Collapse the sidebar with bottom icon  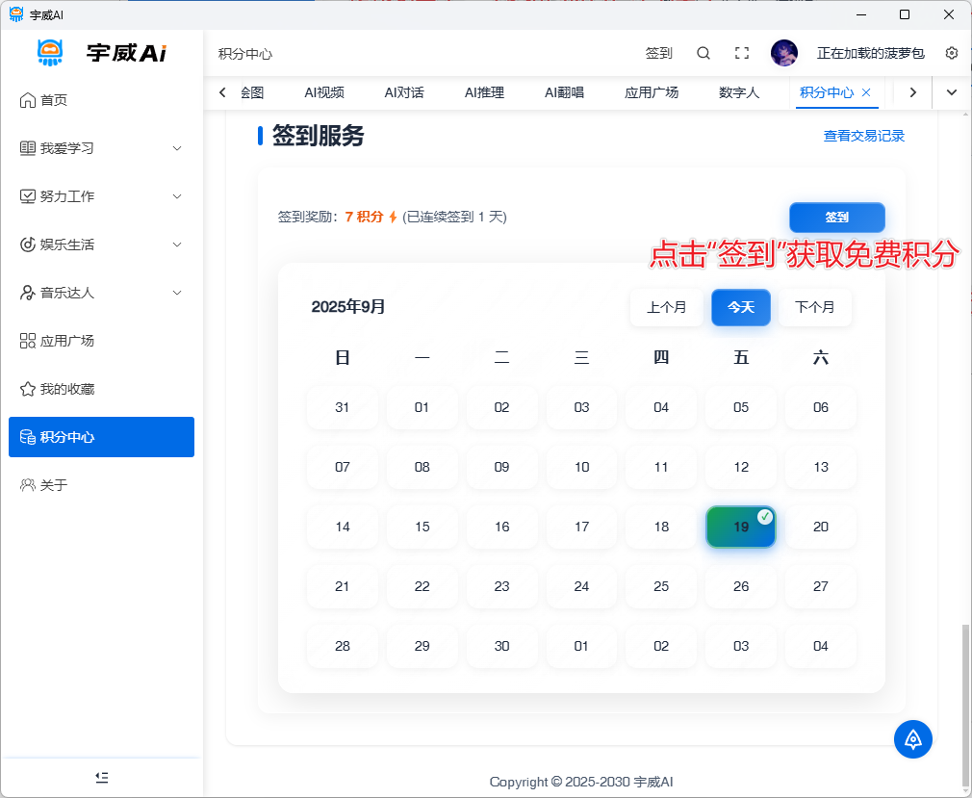tap(102, 777)
